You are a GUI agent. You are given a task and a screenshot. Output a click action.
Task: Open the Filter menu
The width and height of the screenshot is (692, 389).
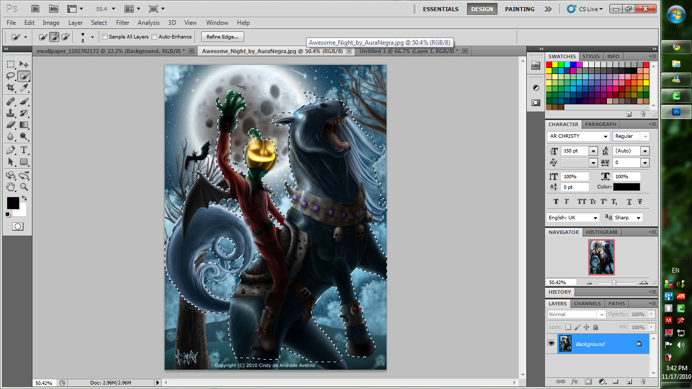123,23
